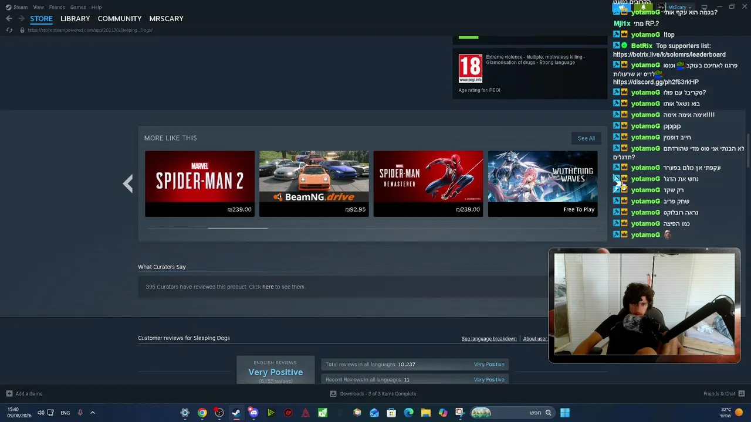Open See language breakdown link
The width and height of the screenshot is (751, 422).
coord(489,339)
